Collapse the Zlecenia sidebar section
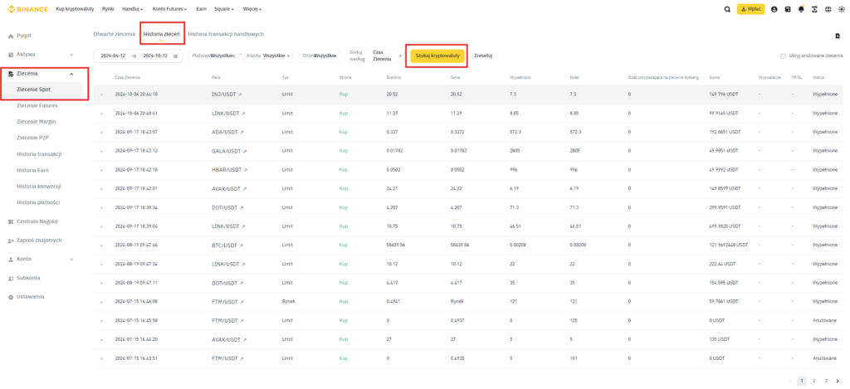Screen dimensions: 850x389 71,74
